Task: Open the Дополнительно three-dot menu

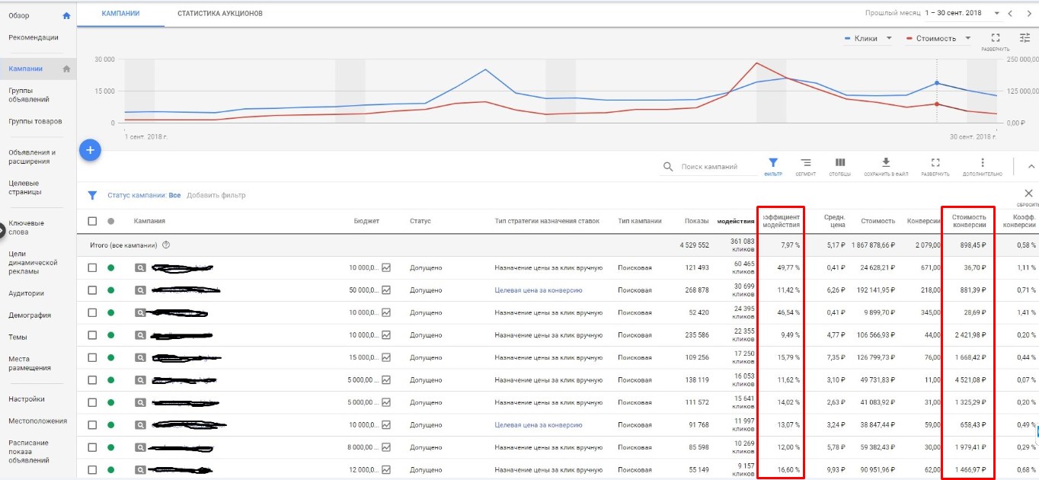Action: pyautogui.click(x=983, y=165)
